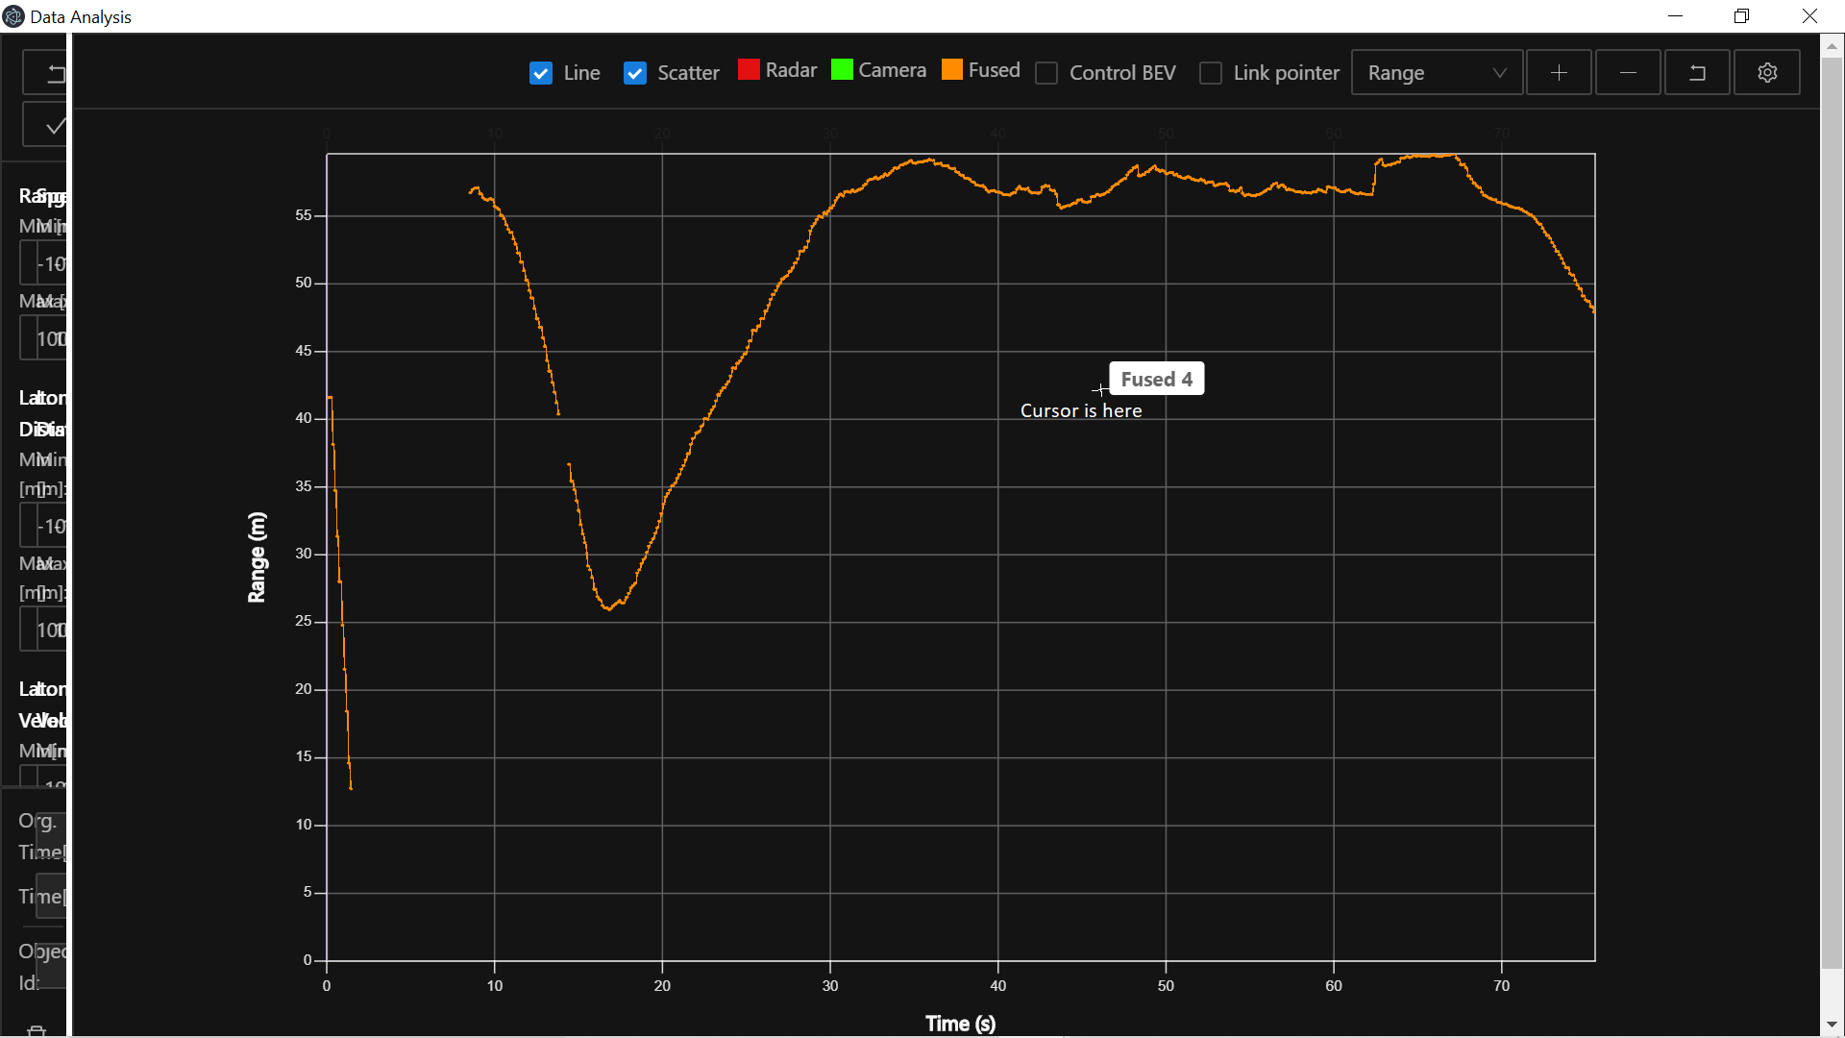Uncheck the Scatter checkbox
Screen dimensions: 1845x1038
click(635, 73)
